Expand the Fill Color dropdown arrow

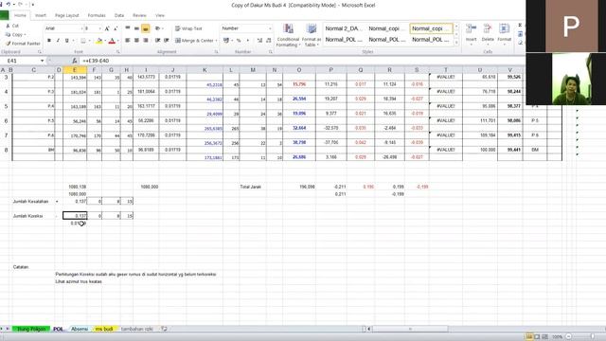[x=105, y=41]
